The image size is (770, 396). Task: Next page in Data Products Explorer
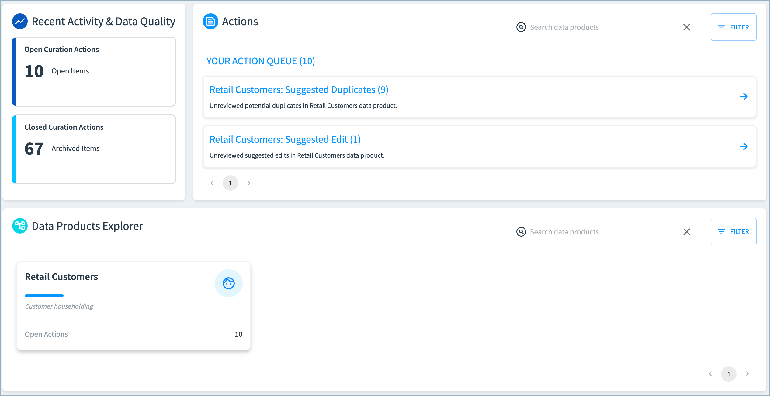(x=747, y=374)
